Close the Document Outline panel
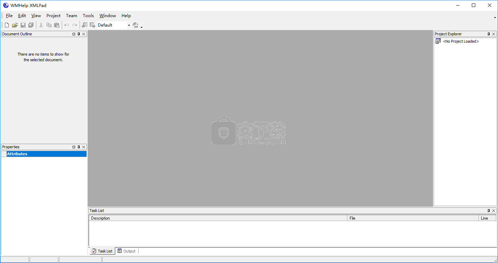 (84, 34)
